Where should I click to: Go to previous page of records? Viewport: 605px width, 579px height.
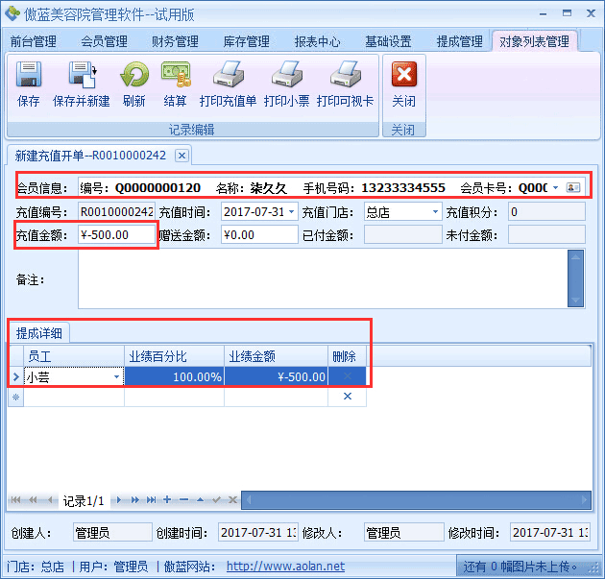pos(33,500)
